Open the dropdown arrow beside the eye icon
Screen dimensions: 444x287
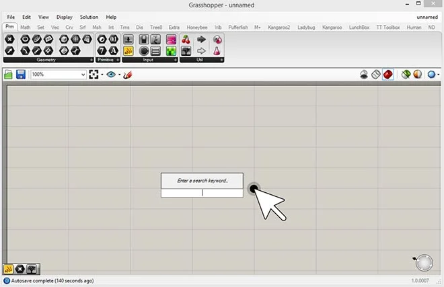click(120, 75)
